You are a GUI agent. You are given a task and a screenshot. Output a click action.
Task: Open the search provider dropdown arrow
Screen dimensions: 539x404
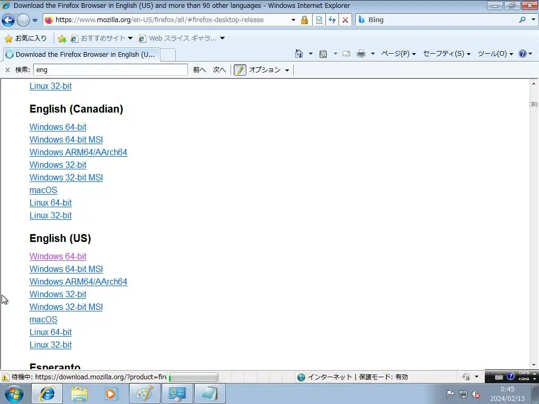[533, 20]
